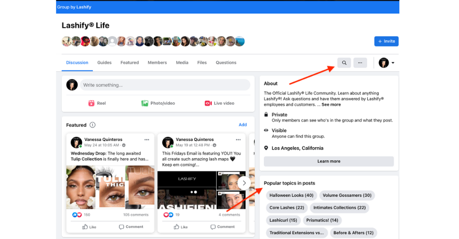Click the info icon beside Featured

(92, 125)
